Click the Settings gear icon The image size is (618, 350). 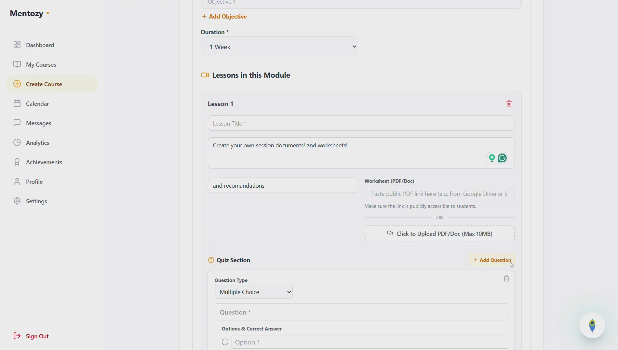point(17,201)
